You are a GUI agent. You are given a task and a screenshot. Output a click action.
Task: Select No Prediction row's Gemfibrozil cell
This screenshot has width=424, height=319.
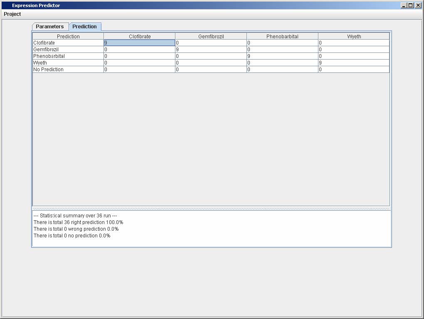tap(211, 69)
